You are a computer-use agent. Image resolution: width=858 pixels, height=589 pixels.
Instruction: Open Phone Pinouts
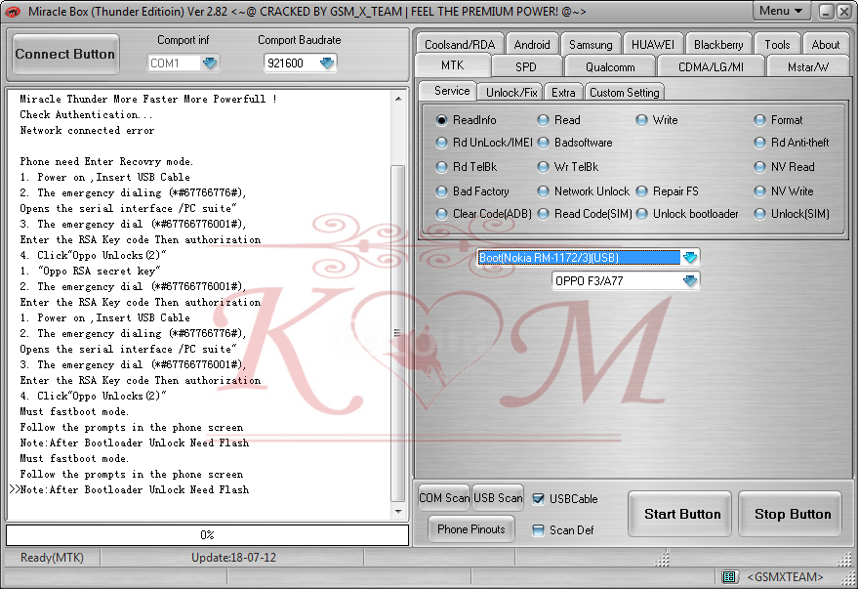pos(471,529)
